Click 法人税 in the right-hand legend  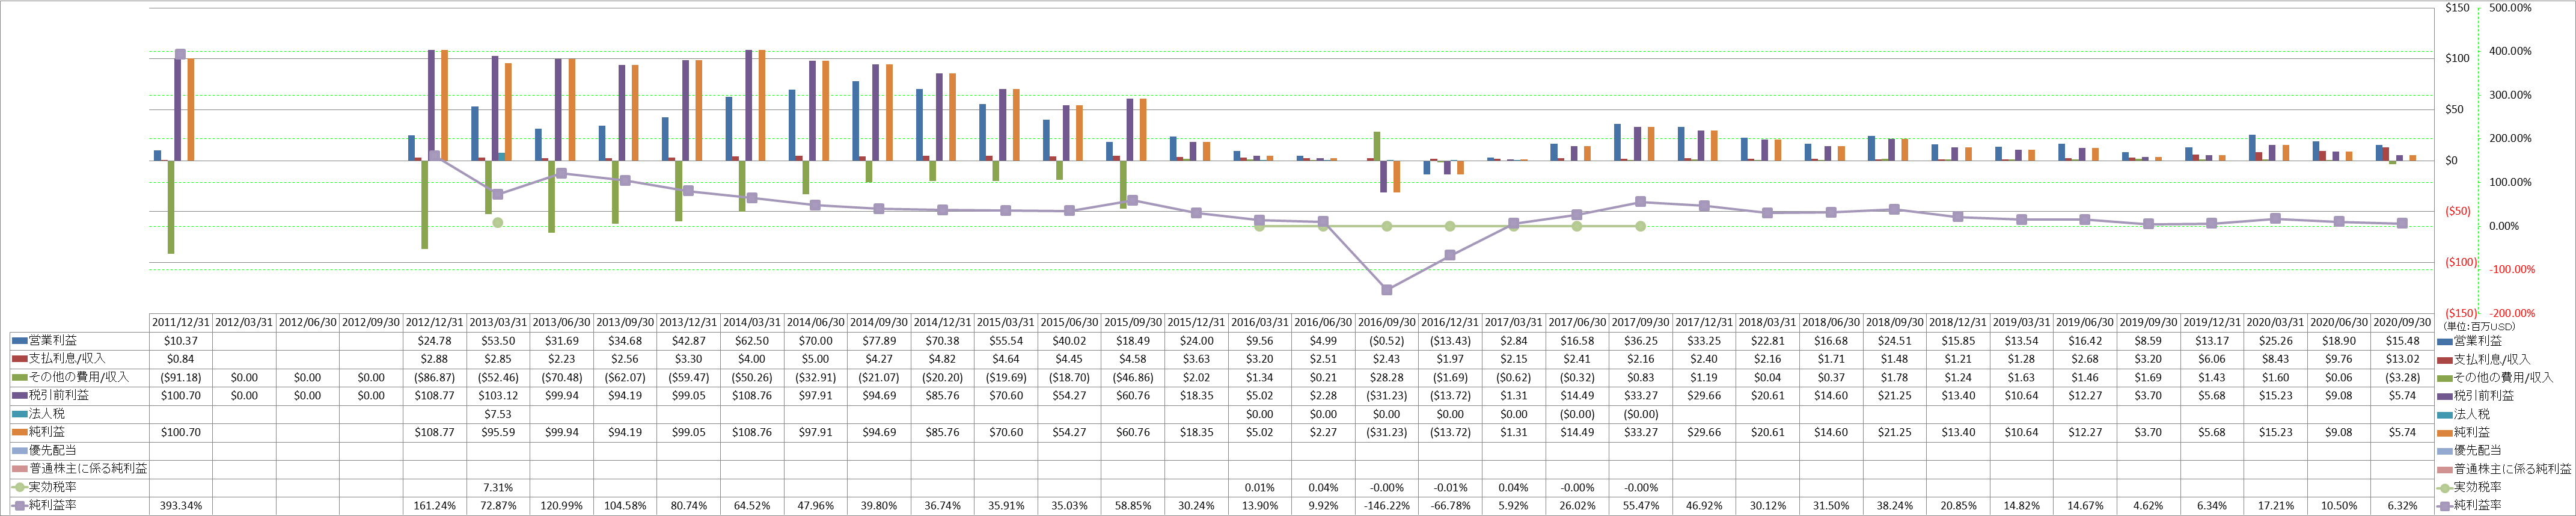click(2472, 414)
